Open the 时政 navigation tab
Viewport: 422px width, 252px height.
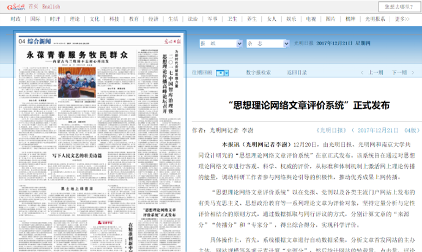point(16,19)
